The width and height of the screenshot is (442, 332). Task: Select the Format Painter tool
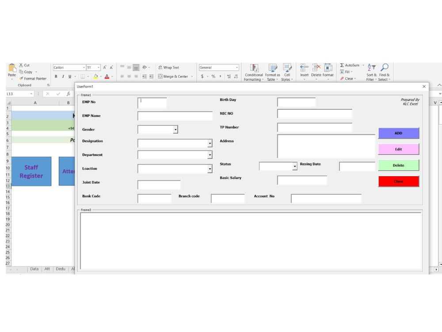point(33,78)
